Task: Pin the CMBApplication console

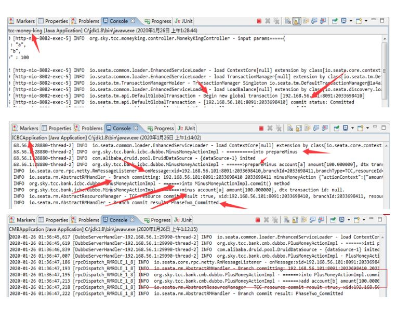Action: 333,220
